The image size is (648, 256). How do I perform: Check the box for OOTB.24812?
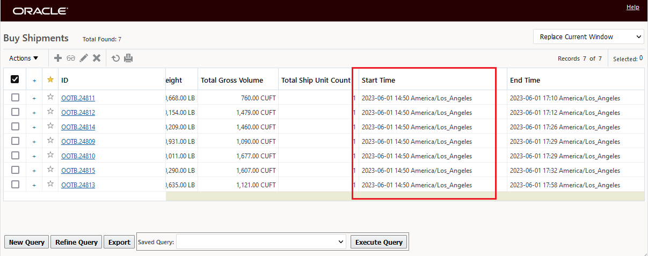coord(15,112)
